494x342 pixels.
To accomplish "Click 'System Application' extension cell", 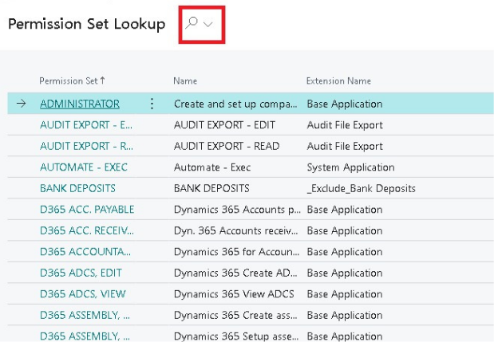I will 350,167.
